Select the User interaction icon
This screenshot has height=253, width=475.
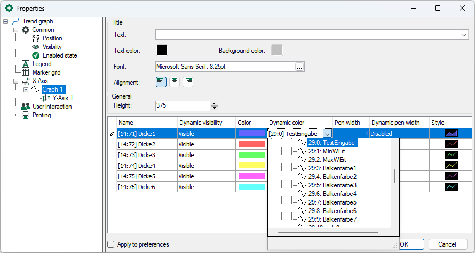click(x=25, y=107)
